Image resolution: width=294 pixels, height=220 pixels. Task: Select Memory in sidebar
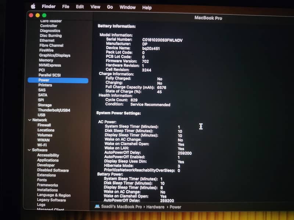pos(46,60)
